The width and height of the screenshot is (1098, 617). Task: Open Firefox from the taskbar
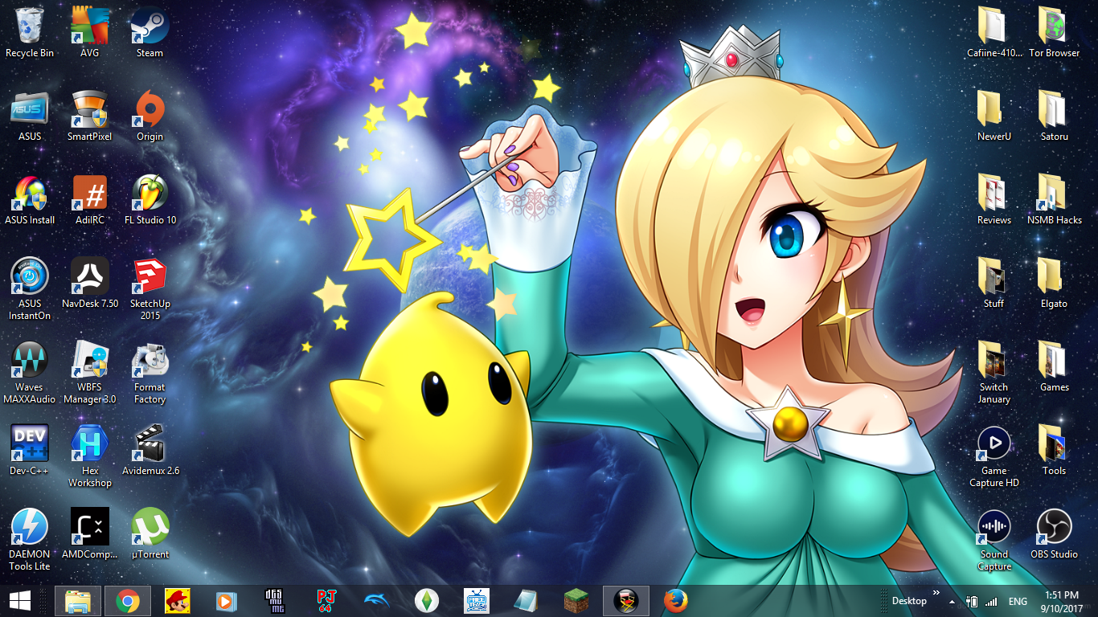(676, 601)
